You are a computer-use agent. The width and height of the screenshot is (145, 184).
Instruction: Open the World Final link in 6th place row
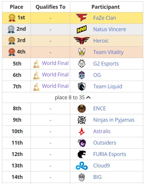(55, 74)
